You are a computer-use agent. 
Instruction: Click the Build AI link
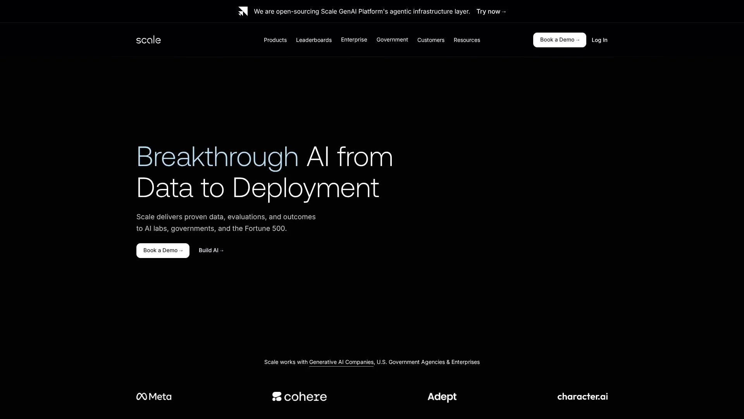point(211,250)
